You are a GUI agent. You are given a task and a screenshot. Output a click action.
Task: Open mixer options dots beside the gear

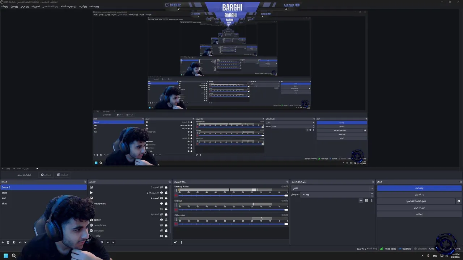182,242
